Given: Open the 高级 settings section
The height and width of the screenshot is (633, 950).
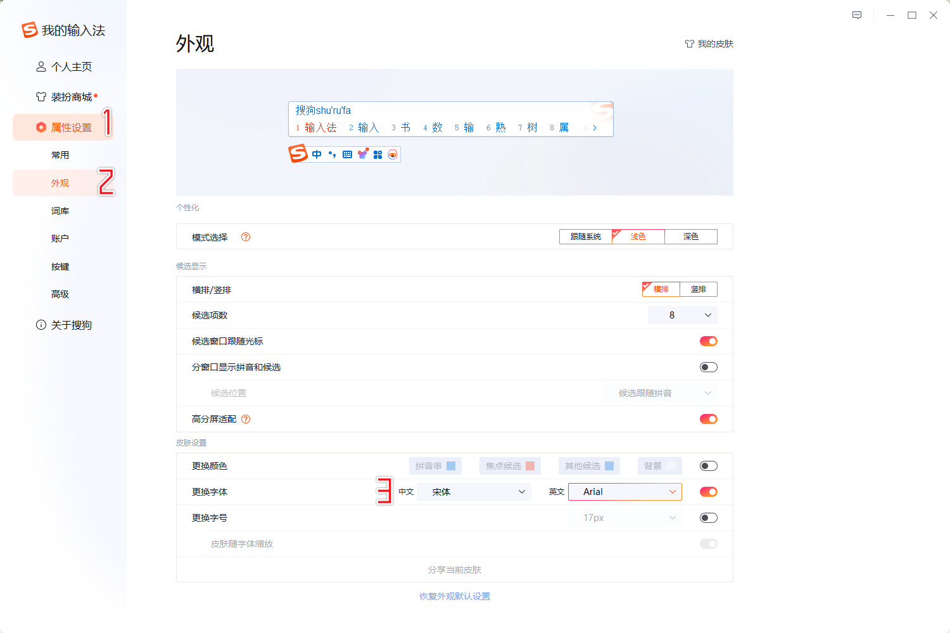Looking at the screenshot, I should [x=60, y=294].
